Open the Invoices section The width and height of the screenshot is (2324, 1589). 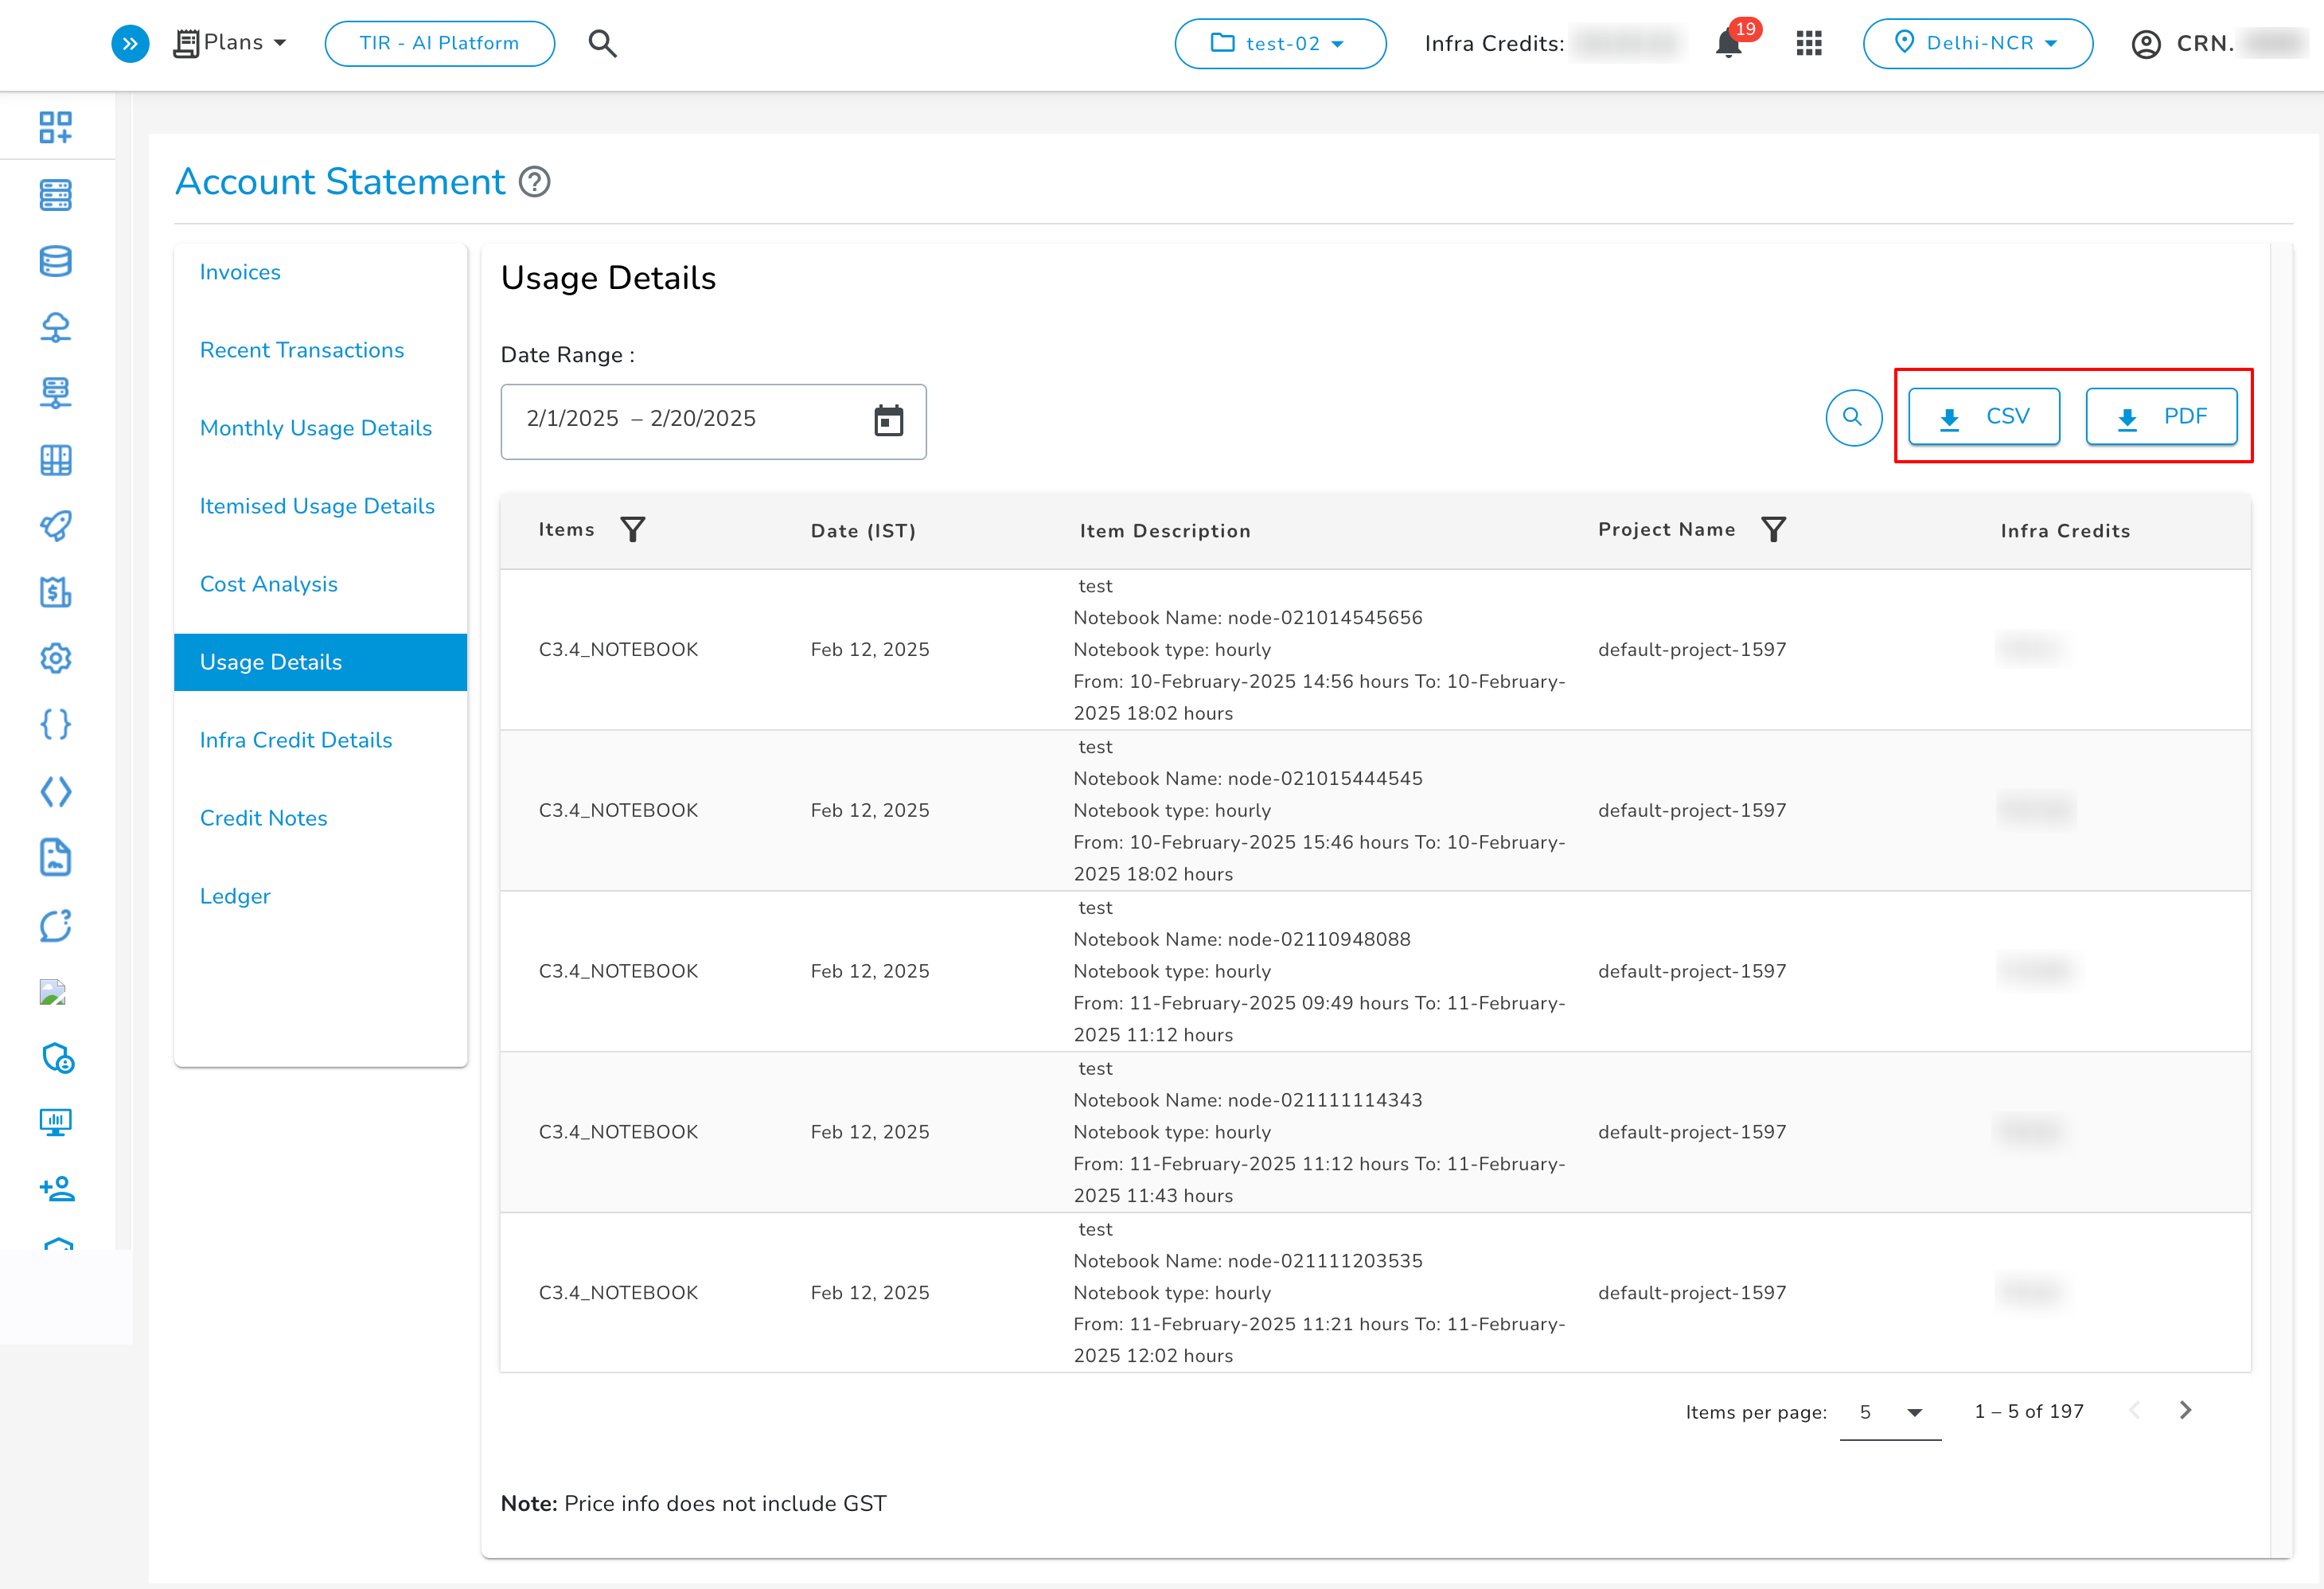pyautogui.click(x=240, y=272)
